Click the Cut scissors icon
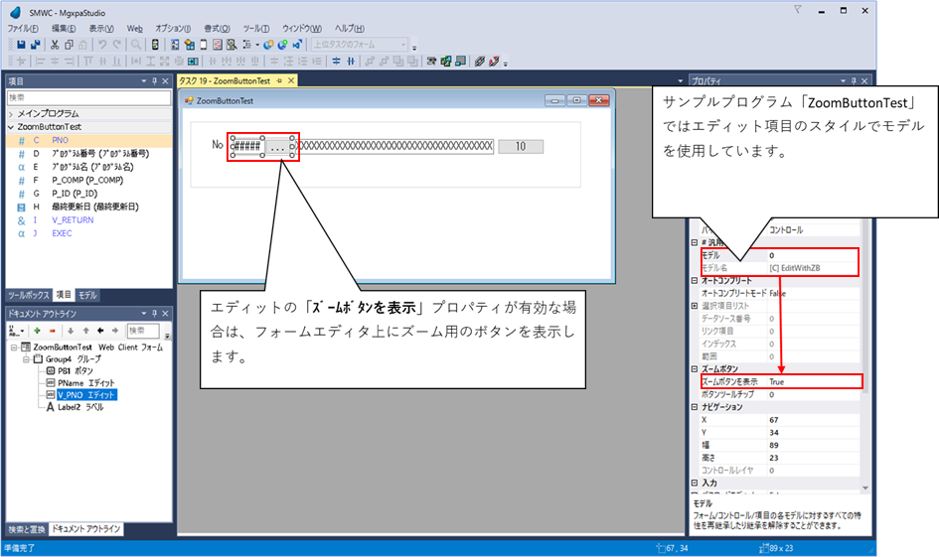 point(56,45)
